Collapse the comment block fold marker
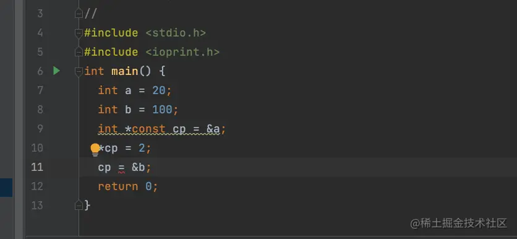Screen dimensions: 517x239 pyautogui.click(x=79, y=14)
